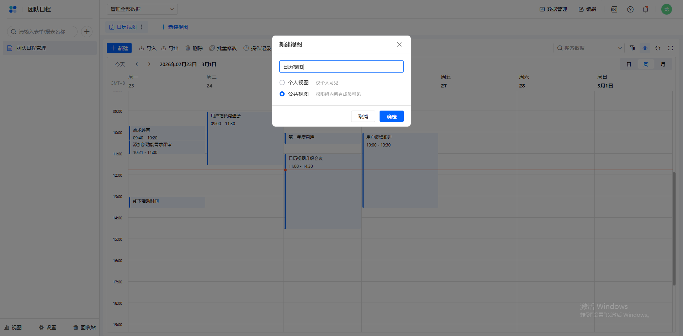
Task: Select the 个人视图 radio option
Action: [x=282, y=82]
